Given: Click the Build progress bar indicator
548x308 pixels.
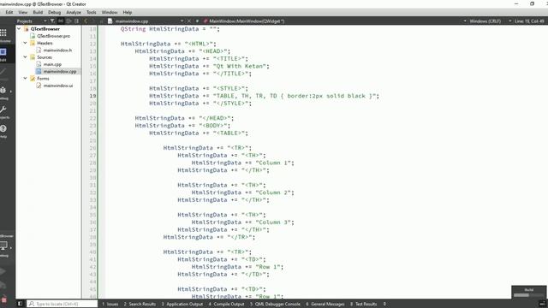Looking at the screenshot, I should coord(529,295).
